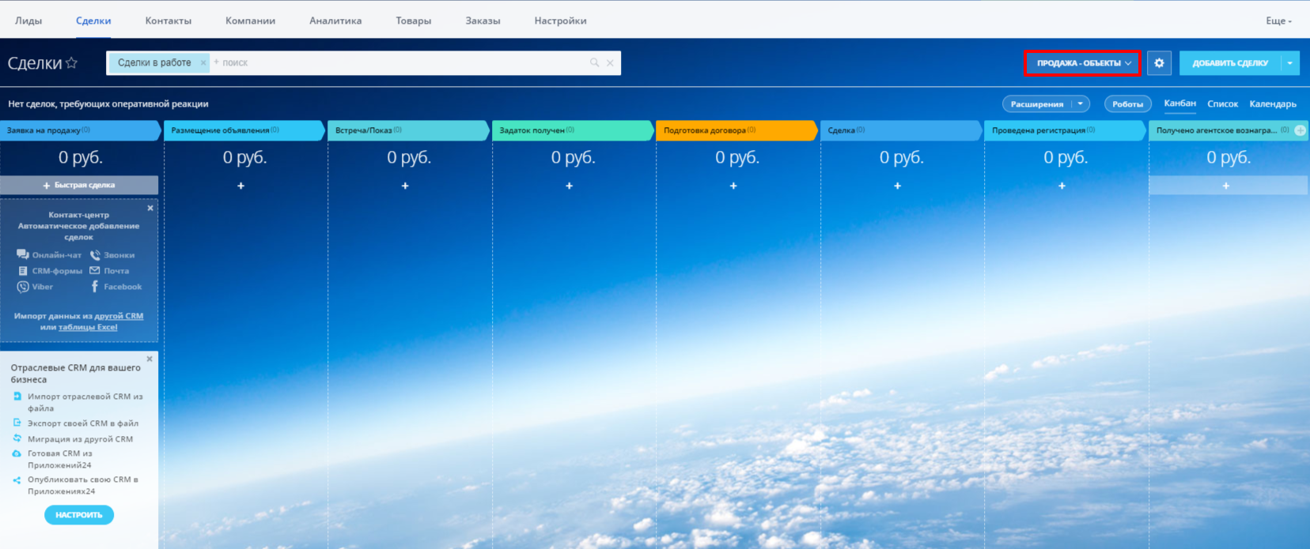
Task: Add a deal in Встреча/Показ column
Action: 405,186
